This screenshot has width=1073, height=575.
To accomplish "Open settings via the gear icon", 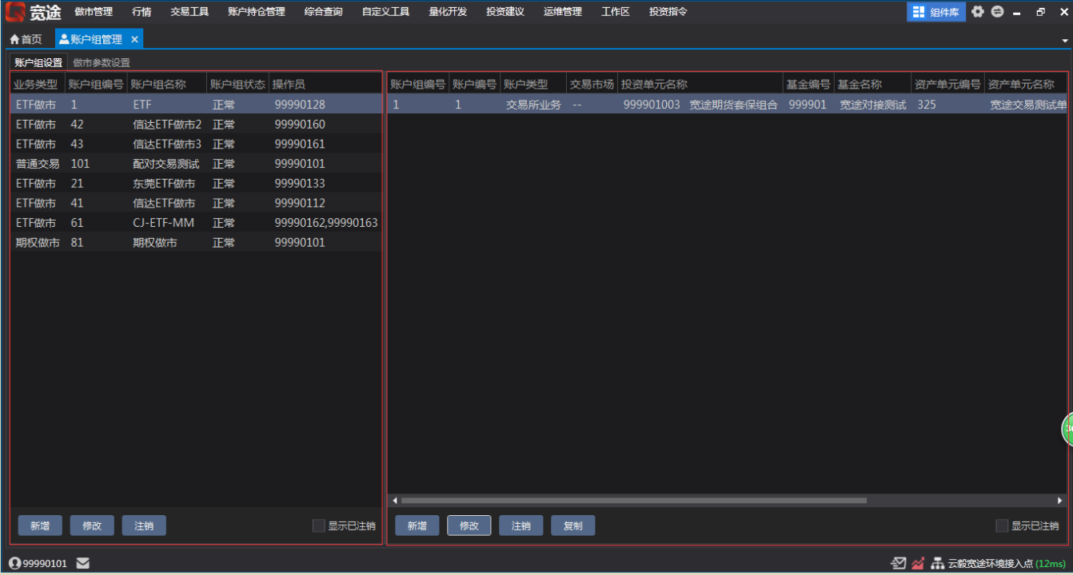I will (x=977, y=12).
